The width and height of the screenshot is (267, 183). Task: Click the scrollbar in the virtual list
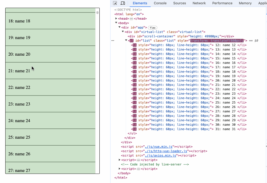click(97, 12)
